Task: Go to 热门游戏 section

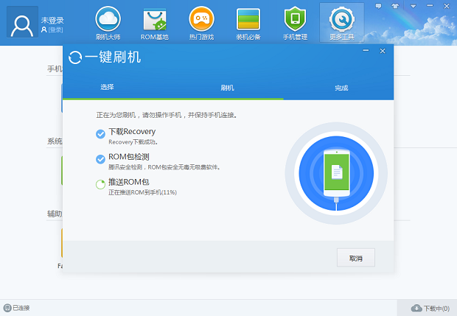Action: pyautogui.click(x=201, y=22)
